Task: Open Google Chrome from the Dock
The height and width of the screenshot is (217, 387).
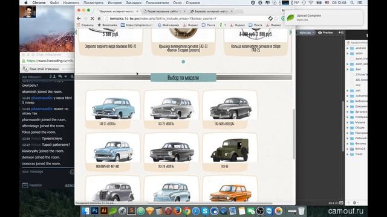Action: tap(187, 211)
